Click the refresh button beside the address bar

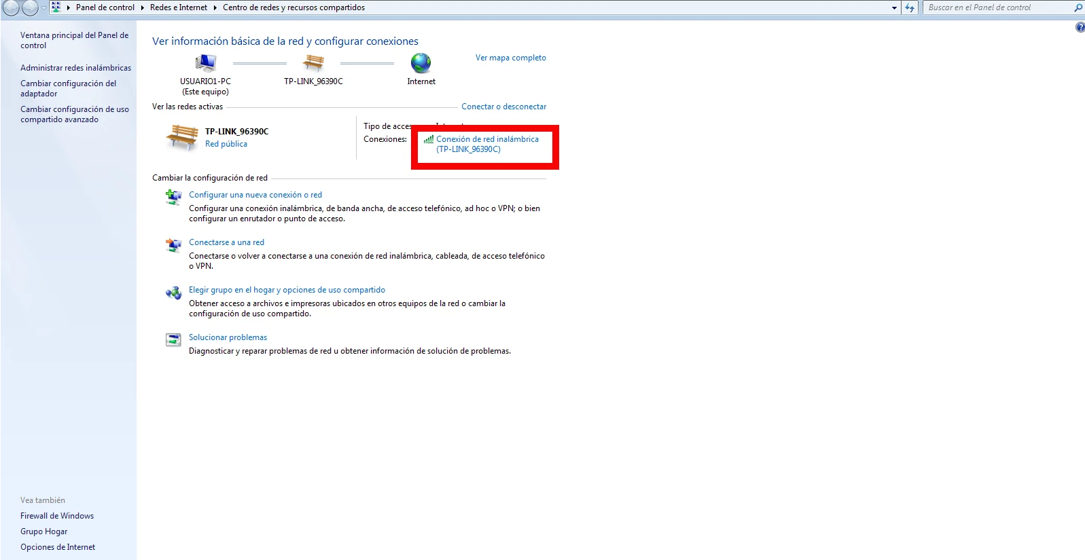(910, 7)
